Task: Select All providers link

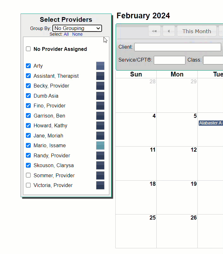Action: coord(66,34)
